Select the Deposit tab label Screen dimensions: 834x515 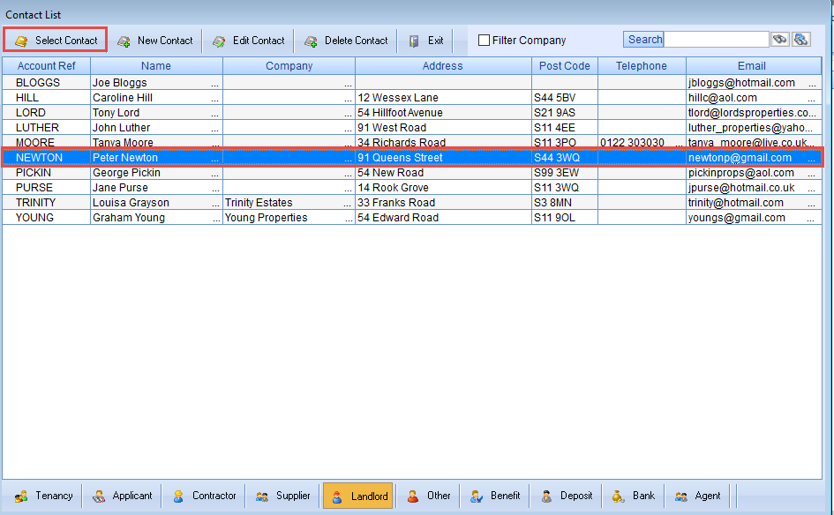(x=576, y=496)
